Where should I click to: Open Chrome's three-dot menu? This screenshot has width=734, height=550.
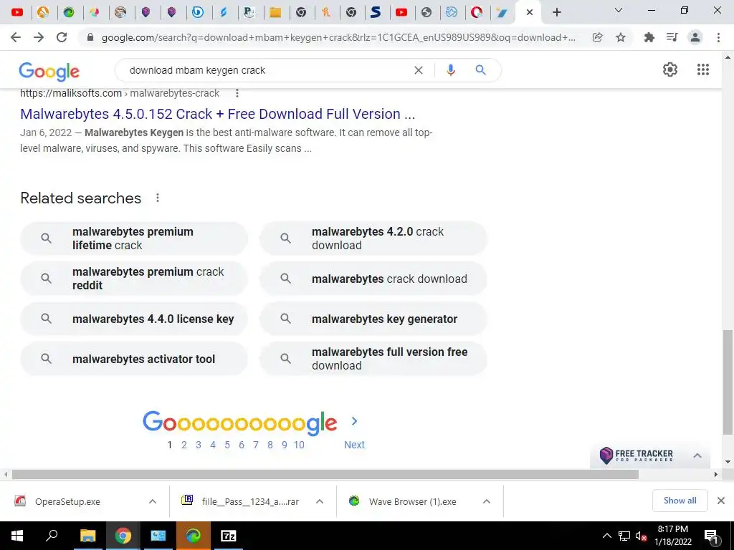coord(718,37)
